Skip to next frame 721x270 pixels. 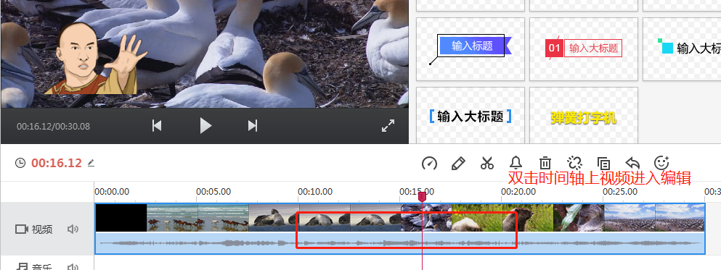(x=253, y=126)
